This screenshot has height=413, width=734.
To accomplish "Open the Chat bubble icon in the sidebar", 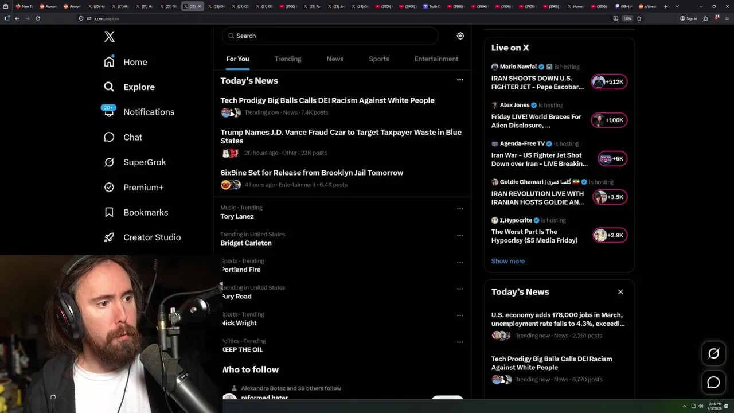I will [x=109, y=137].
